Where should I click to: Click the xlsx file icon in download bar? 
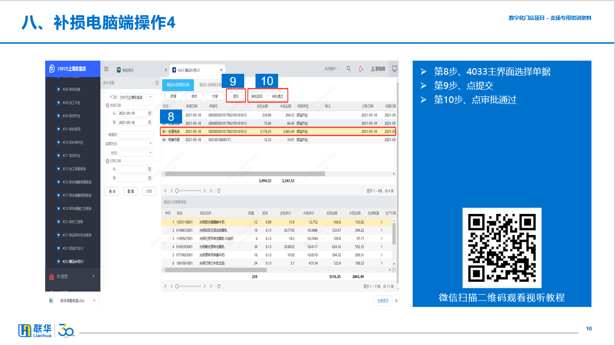click(x=51, y=300)
